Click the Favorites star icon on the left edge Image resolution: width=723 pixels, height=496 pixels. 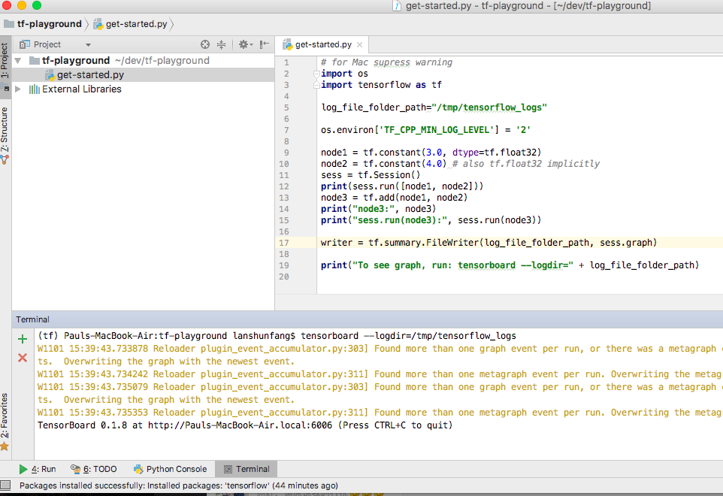point(5,446)
